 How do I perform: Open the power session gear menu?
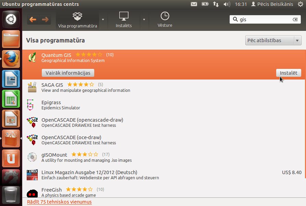[x=301, y=4]
